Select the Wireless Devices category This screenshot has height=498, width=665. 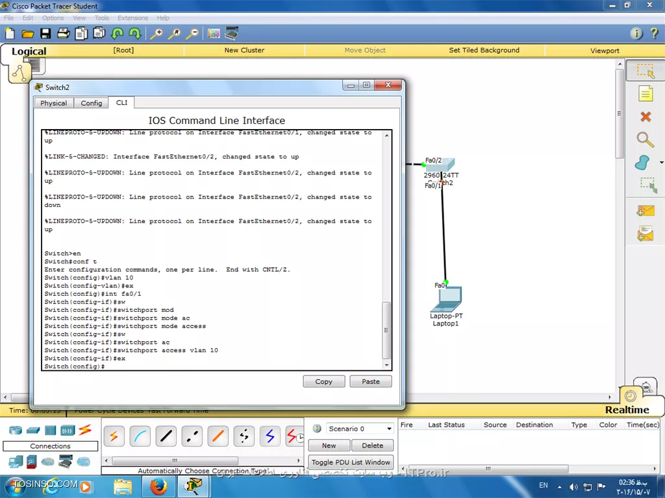[68, 431]
